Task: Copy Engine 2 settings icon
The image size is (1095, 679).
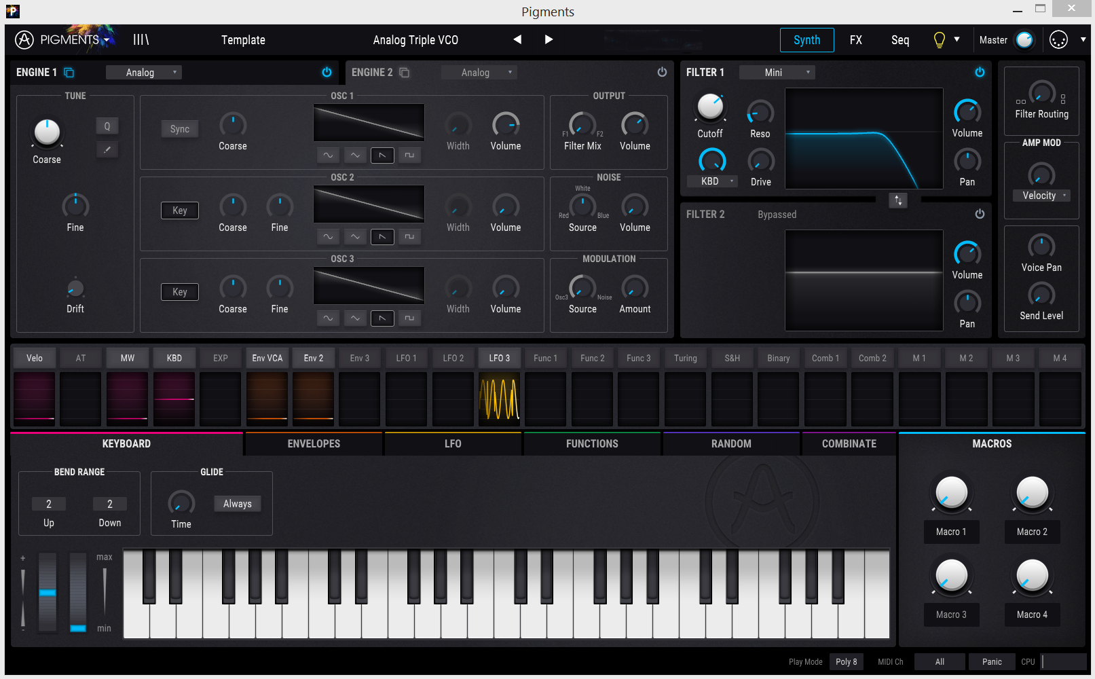Action: [405, 72]
